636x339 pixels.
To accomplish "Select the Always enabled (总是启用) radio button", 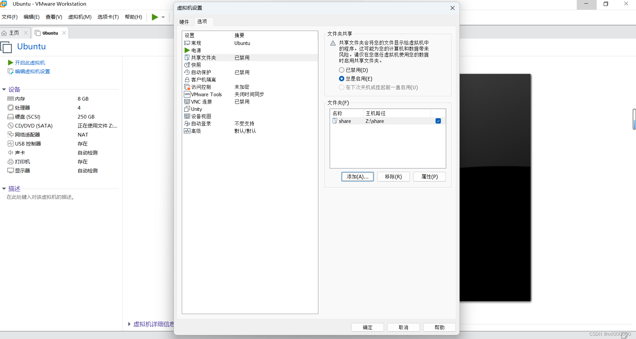I will [341, 79].
